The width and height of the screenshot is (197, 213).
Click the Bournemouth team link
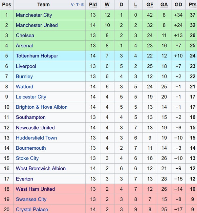click(x=31, y=148)
